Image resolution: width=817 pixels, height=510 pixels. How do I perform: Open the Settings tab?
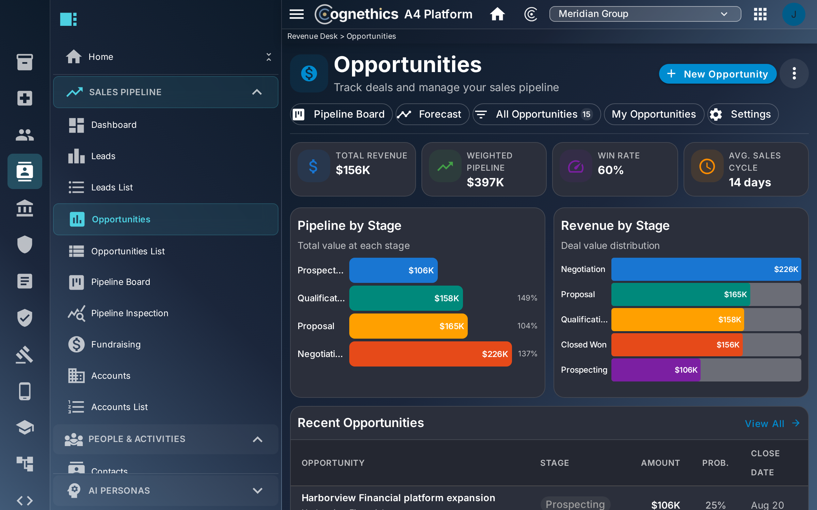pyautogui.click(x=743, y=114)
